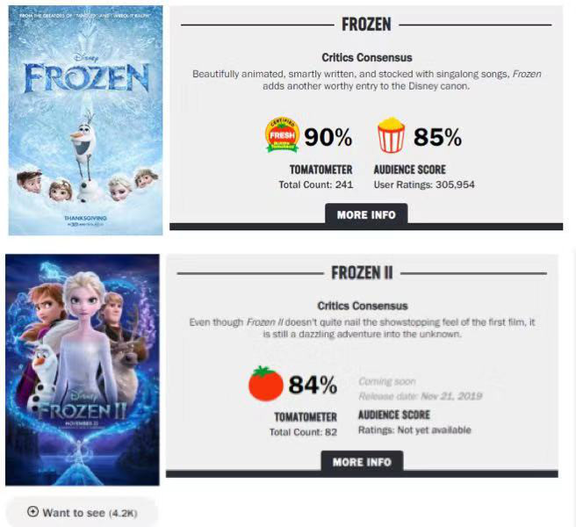576x527 pixels.
Task: Click Total Count: 82 for Frozen II
Action: click(303, 432)
